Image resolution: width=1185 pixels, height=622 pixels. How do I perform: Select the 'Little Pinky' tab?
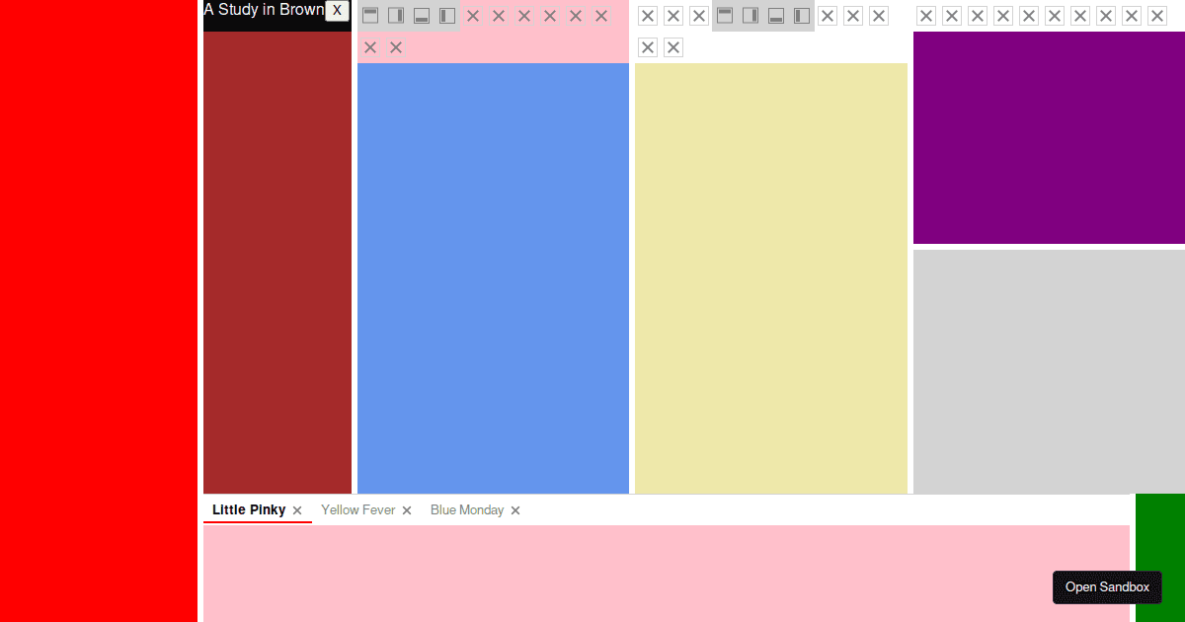click(248, 509)
